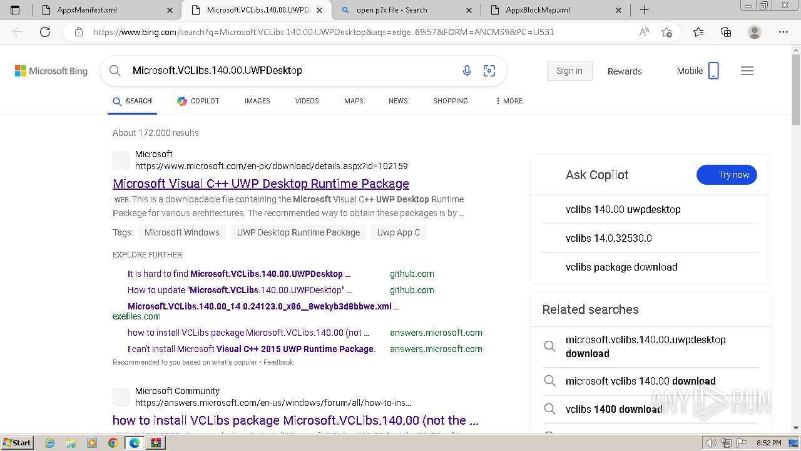The width and height of the screenshot is (801, 451).
Task: Open 'I can't install Microsoft Visual C++ 2015' link
Action: point(252,349)
